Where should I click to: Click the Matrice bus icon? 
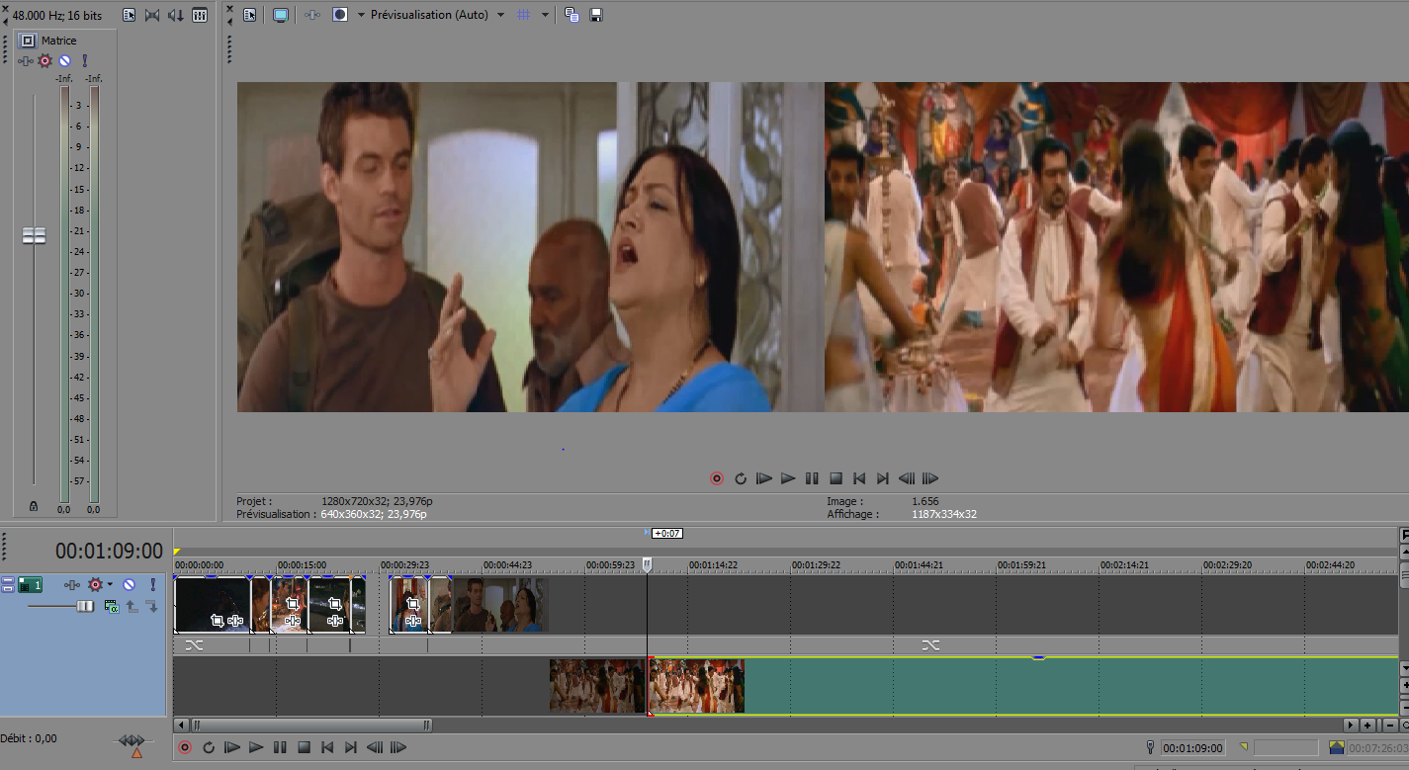(x=28, y=41)
